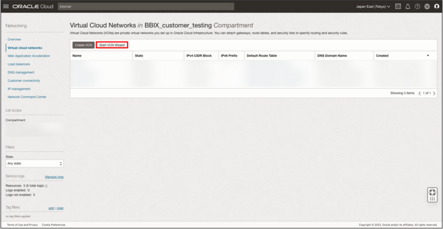
Task: Open the help question mark icon
Action: [418, 7]
